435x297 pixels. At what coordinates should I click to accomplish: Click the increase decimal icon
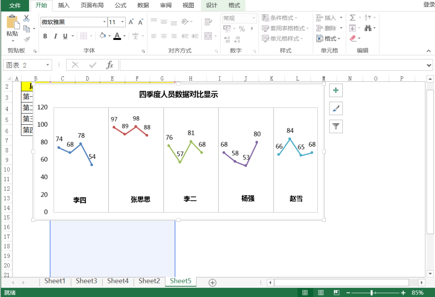227,40
